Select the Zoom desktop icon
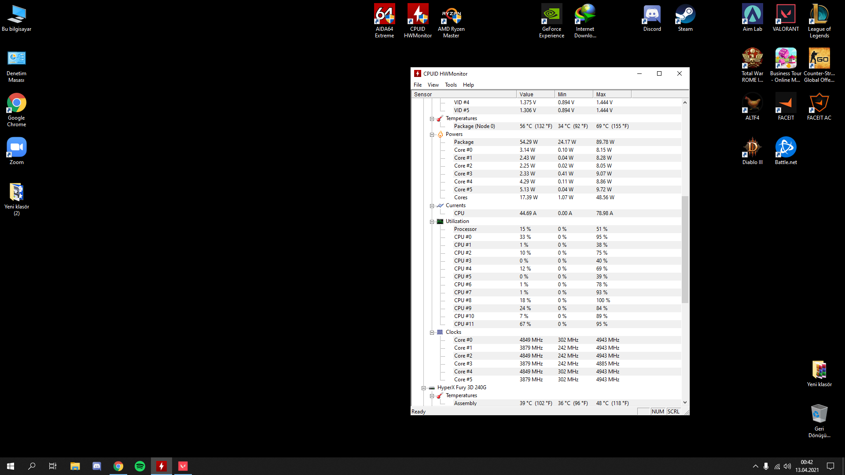The height and width of the screenshot is (475, 845). (x=16, y=151)
